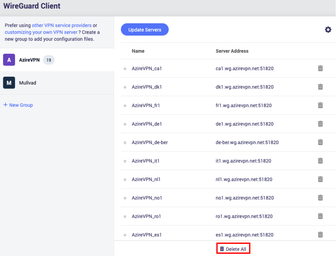Viewport: 336px width, 256px height.
Task: Open the other VPN service providers link
Action: (62, 25)
